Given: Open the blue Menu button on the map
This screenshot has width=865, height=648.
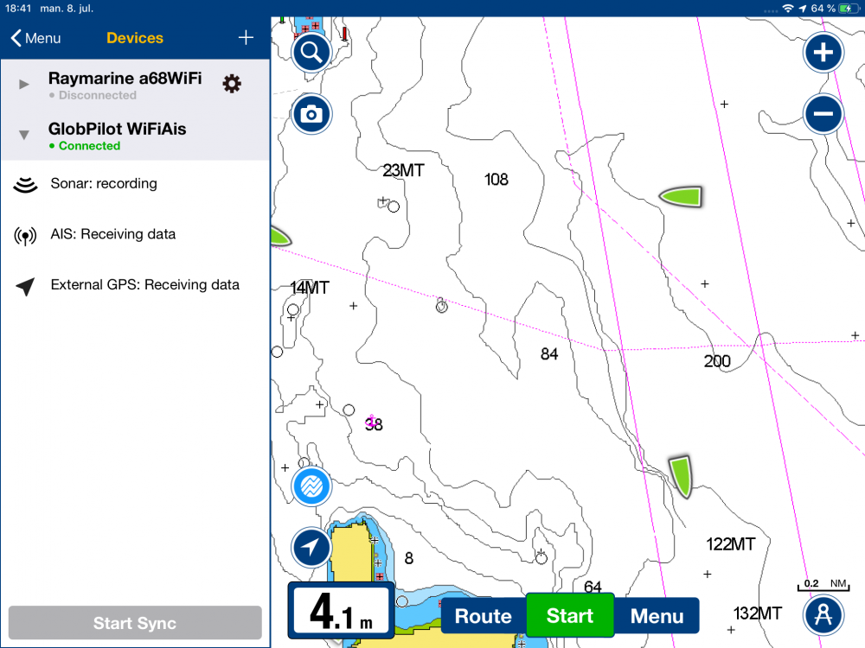Looking at the screenshot, I should pyautogui.click(x=657, y=615).
